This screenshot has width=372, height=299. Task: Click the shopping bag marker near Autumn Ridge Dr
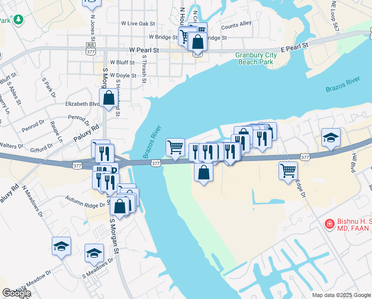coord(120,208)
